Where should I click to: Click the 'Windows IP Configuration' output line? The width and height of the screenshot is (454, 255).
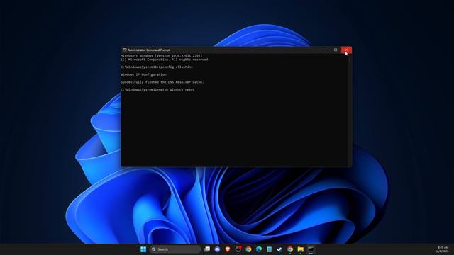143,74
